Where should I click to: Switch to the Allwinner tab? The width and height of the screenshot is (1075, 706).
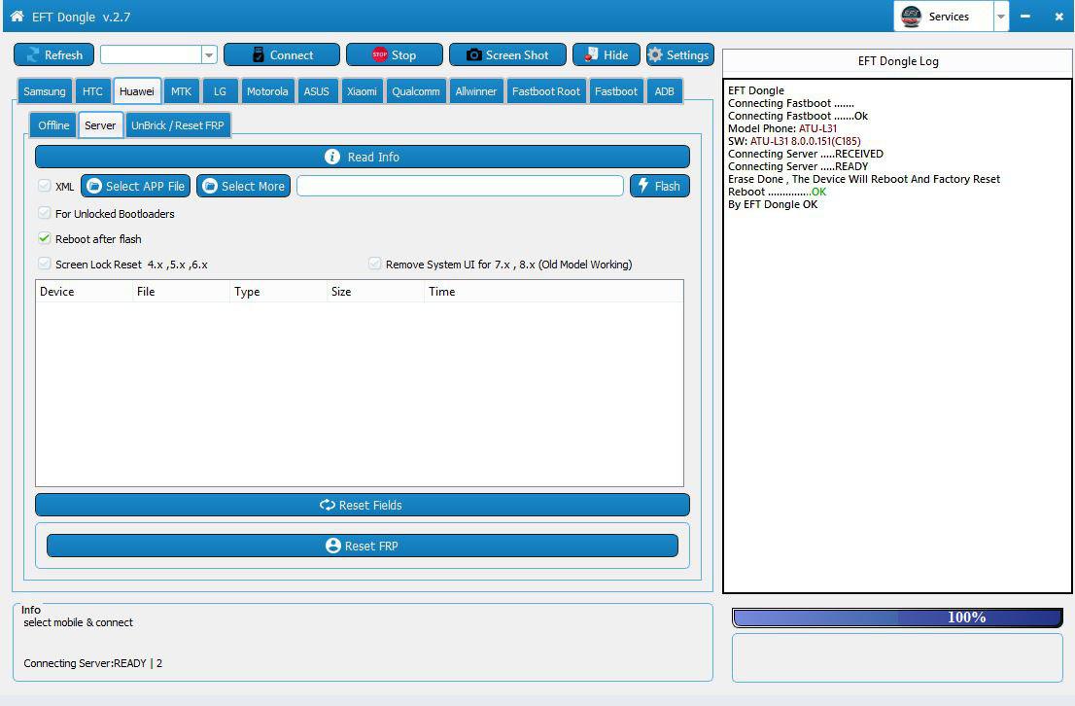[476, 91]
